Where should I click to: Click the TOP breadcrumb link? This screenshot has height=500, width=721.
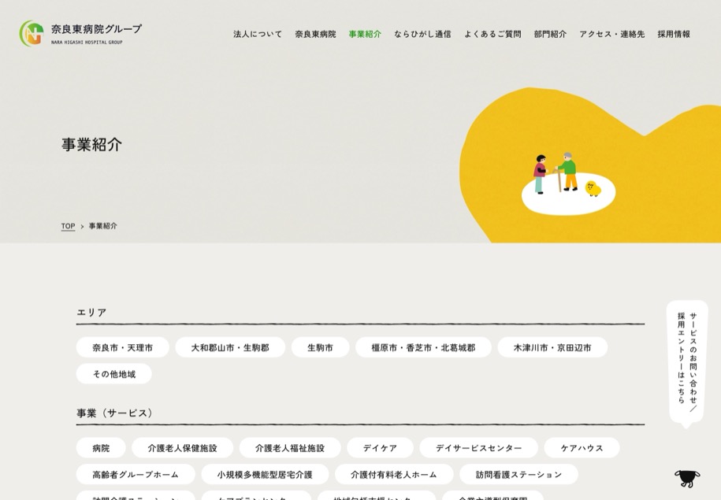coord(68,226)
